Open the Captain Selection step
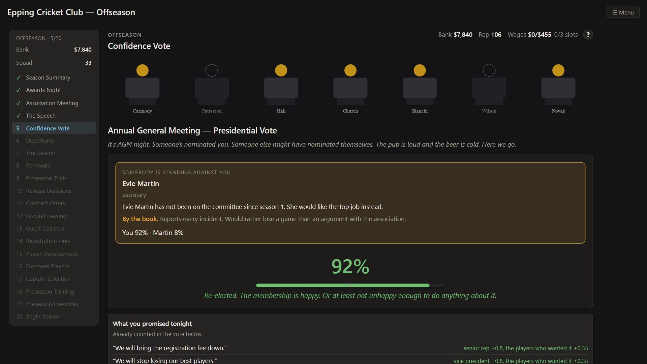Image resolution: width=647 pixels, height=364 pixels. (x=54, y=279)
